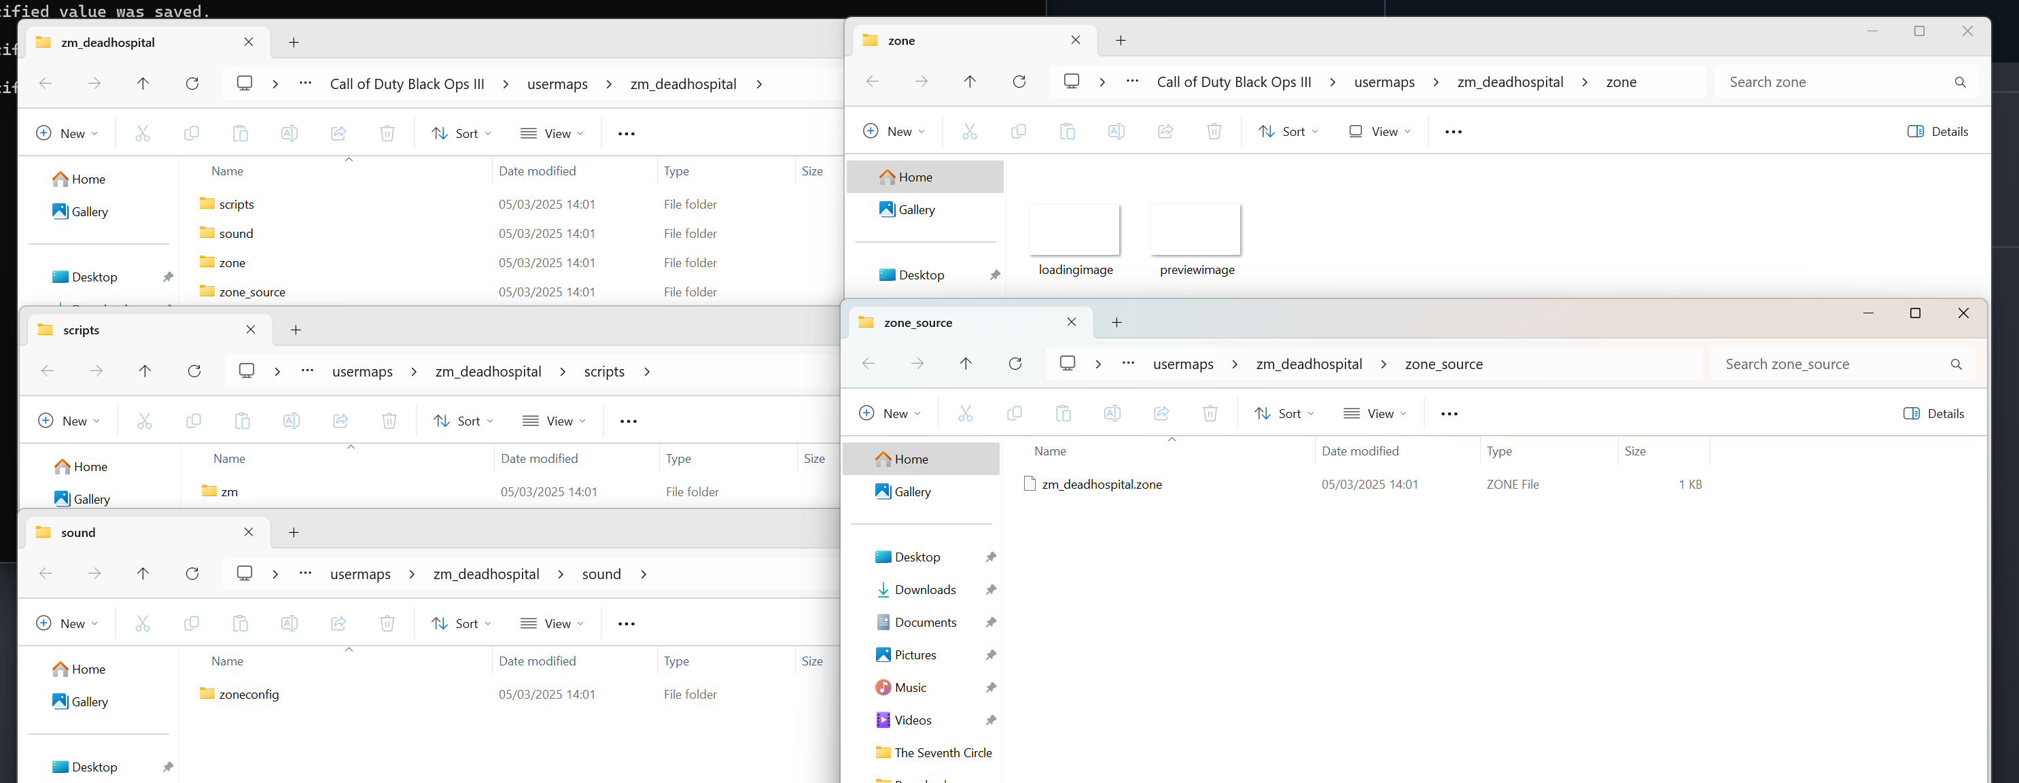Click the search magnifier in Search zone box

pyautogui.click(x=1960, y=82)
